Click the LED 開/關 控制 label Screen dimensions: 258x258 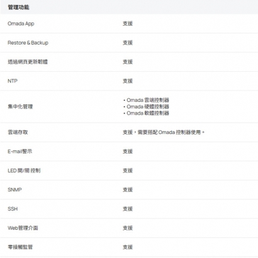click(24, 171)
